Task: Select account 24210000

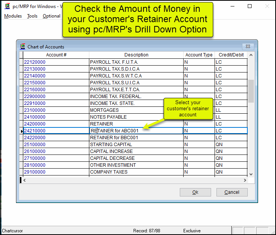Action: point(56,131)
